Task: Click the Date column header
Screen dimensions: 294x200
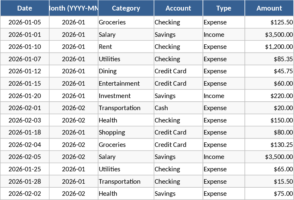Action: pyautogui.click(x=25, y=8)
